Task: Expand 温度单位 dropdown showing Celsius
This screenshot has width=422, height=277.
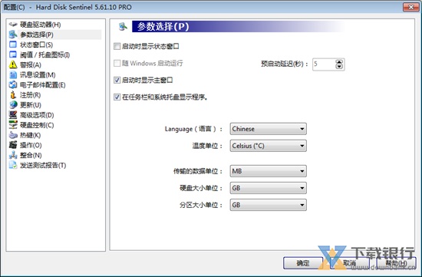Action: [268, 146]
